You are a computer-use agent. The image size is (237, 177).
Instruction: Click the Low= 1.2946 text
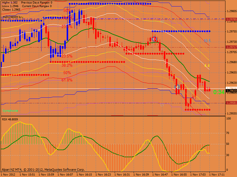10,6
